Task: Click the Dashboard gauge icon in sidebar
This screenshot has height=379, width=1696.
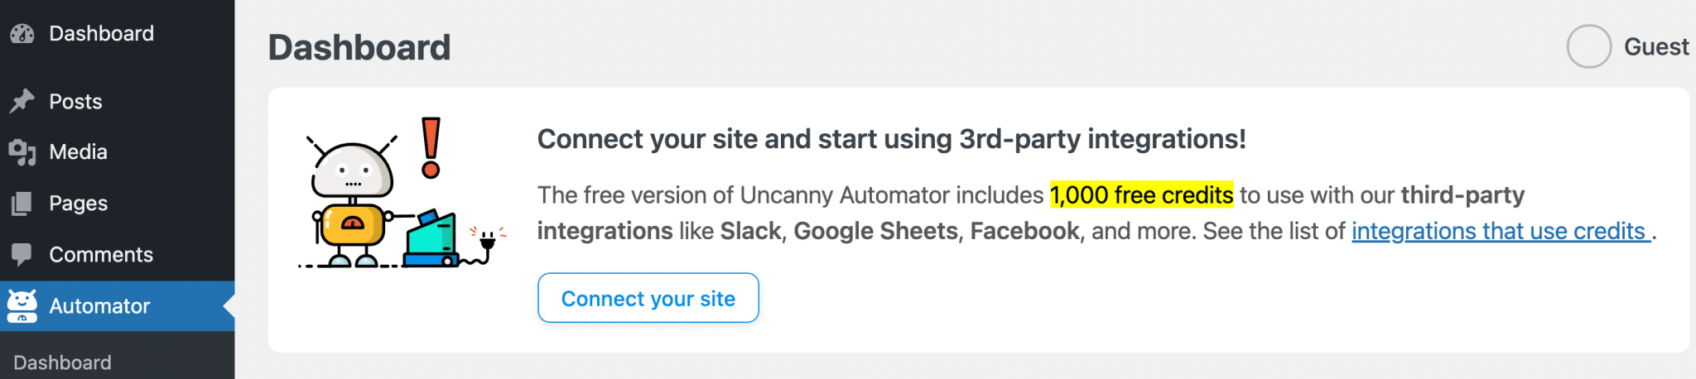Action: (x=22, y=34)
